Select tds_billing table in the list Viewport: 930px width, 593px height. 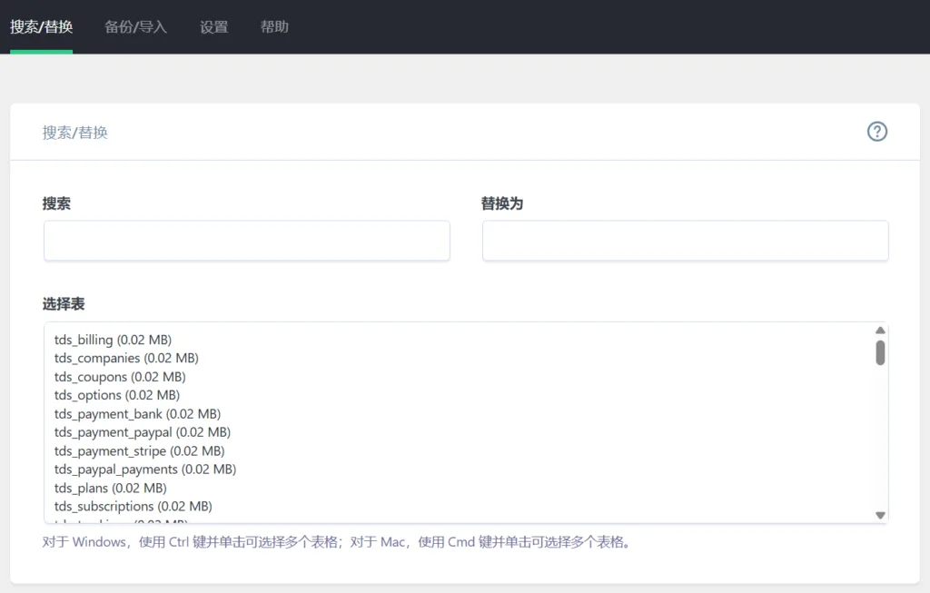113,340
